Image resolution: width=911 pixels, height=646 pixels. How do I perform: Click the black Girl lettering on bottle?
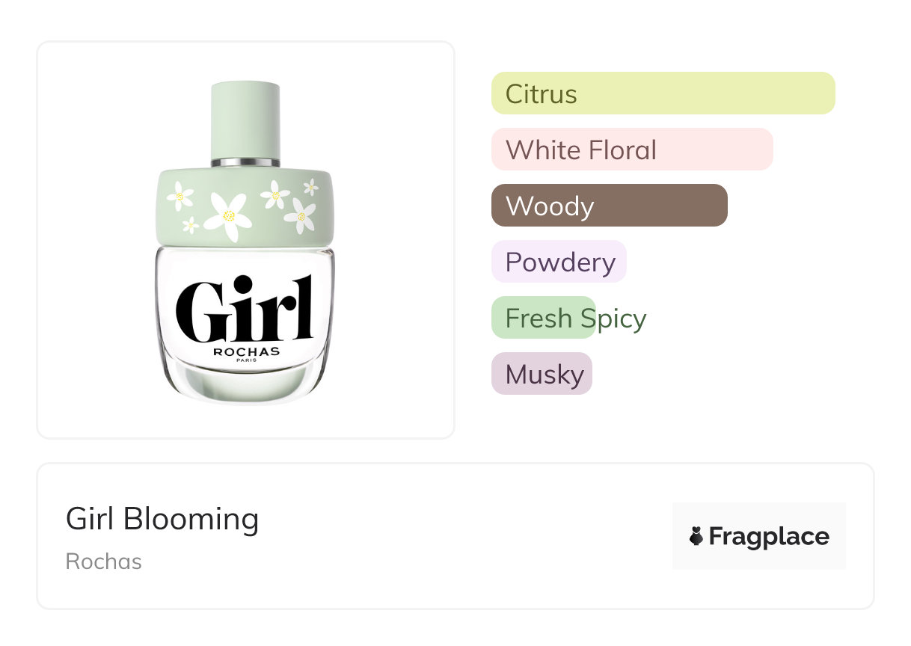[x=245, y=311]
